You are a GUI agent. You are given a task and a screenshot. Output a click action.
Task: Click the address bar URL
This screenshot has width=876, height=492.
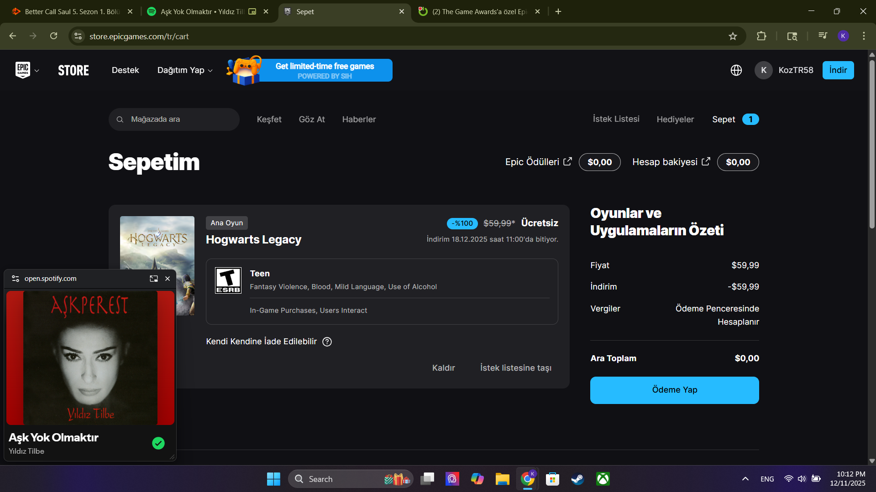tap(139, 36)
